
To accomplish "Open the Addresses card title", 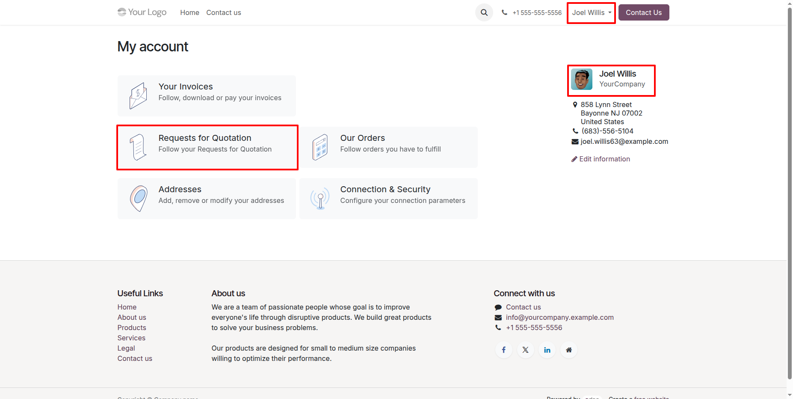I will point(180,189).
